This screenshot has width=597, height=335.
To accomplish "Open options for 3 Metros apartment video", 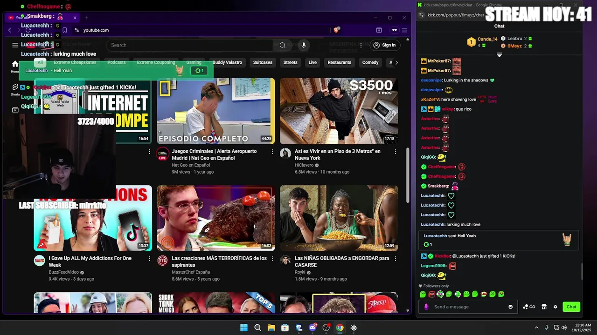I will pos(396,152).
